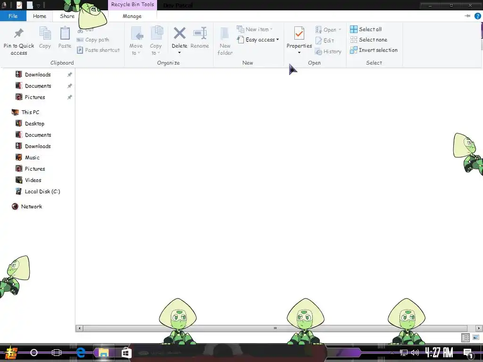Click the Copy icon in Clipboard group

(x=45, y=33)
